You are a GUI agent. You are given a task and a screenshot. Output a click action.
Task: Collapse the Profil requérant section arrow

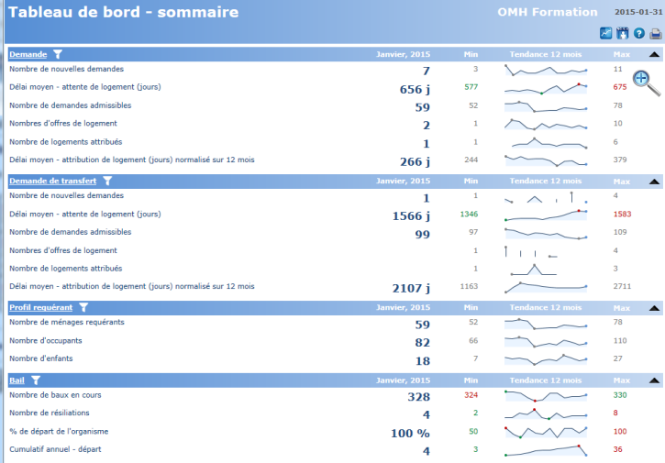point(653,307)
